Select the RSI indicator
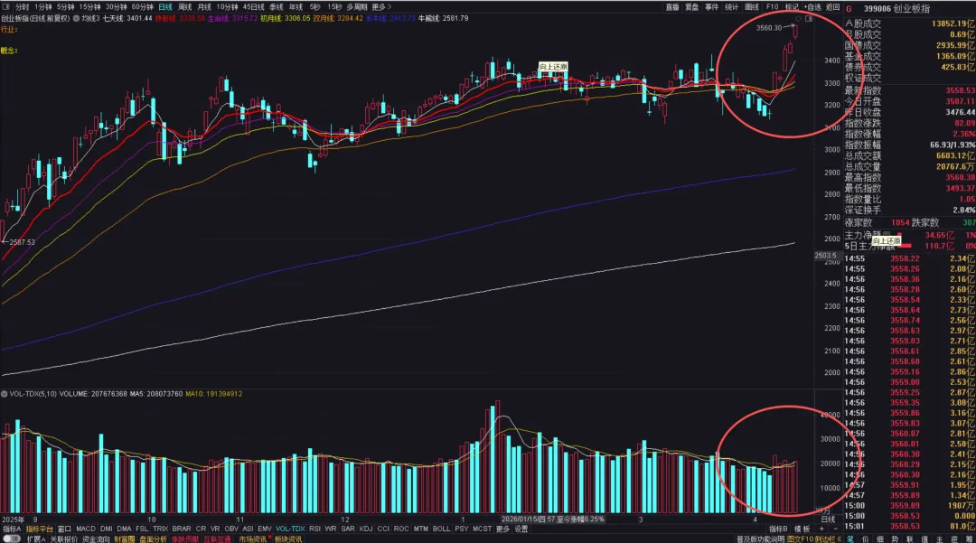The height and width of the screenshot is (543, 976). tap(314, 529)
